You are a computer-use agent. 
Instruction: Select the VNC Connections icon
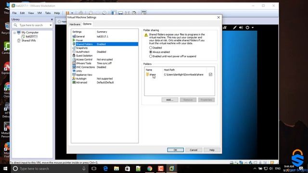(x=74, y=67)
